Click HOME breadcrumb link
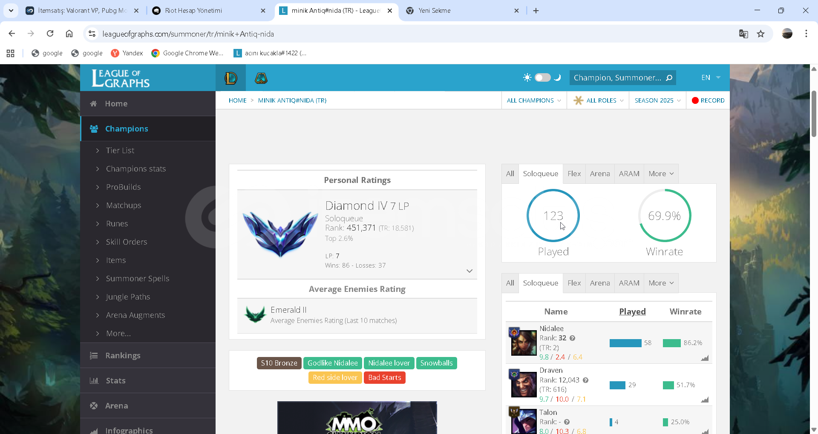This screenshot has height=434, width=818. pos(238,100)
